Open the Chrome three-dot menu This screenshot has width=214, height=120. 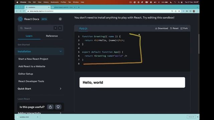(197, 11)
